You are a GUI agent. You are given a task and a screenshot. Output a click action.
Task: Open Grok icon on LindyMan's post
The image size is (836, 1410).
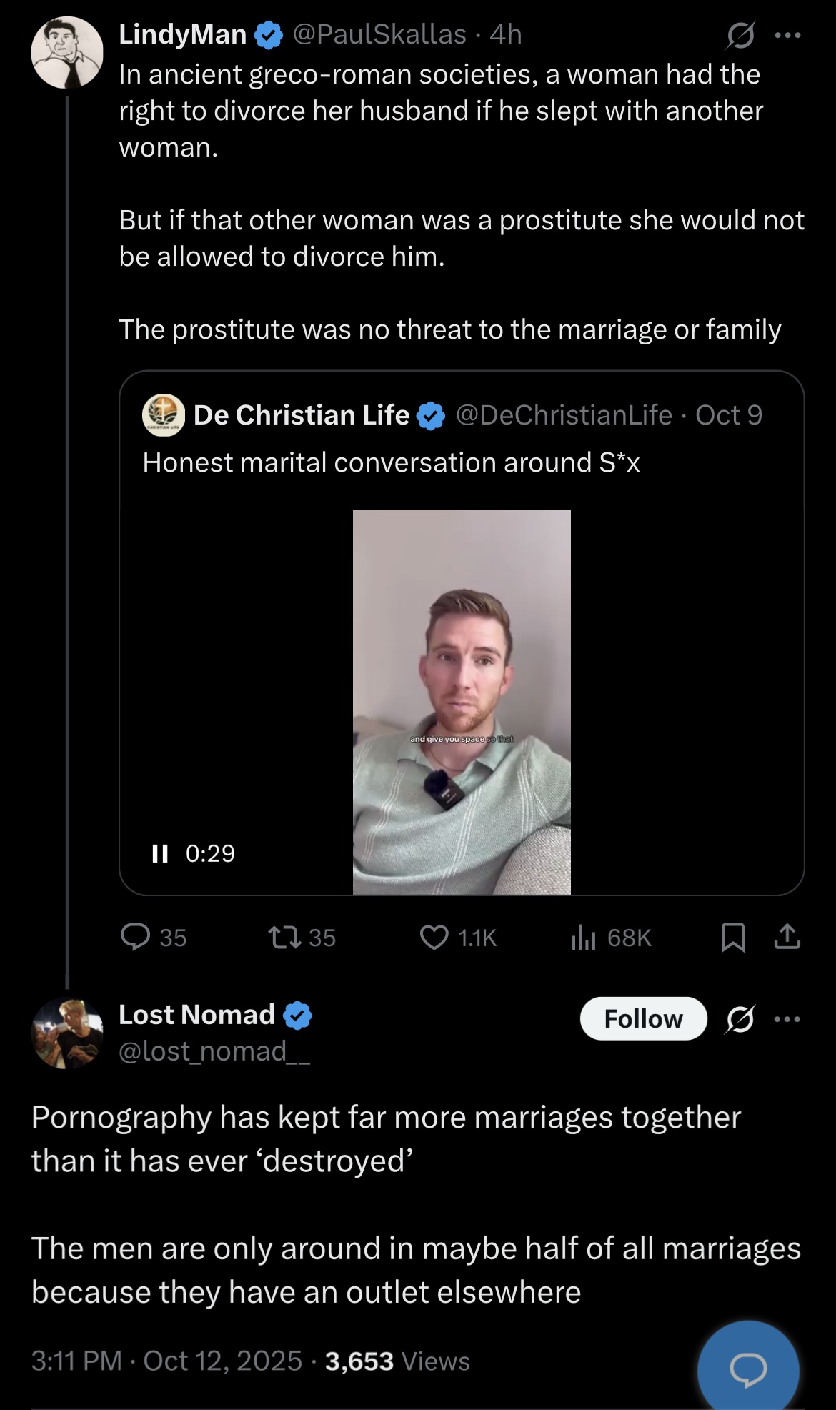point(740,35)
